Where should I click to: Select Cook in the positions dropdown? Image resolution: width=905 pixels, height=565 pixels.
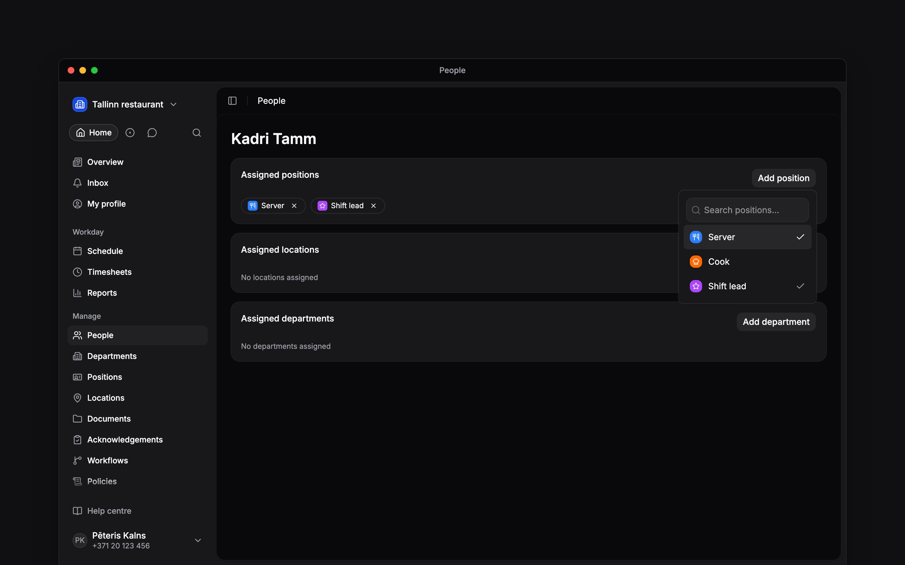(x=747, y=262)
